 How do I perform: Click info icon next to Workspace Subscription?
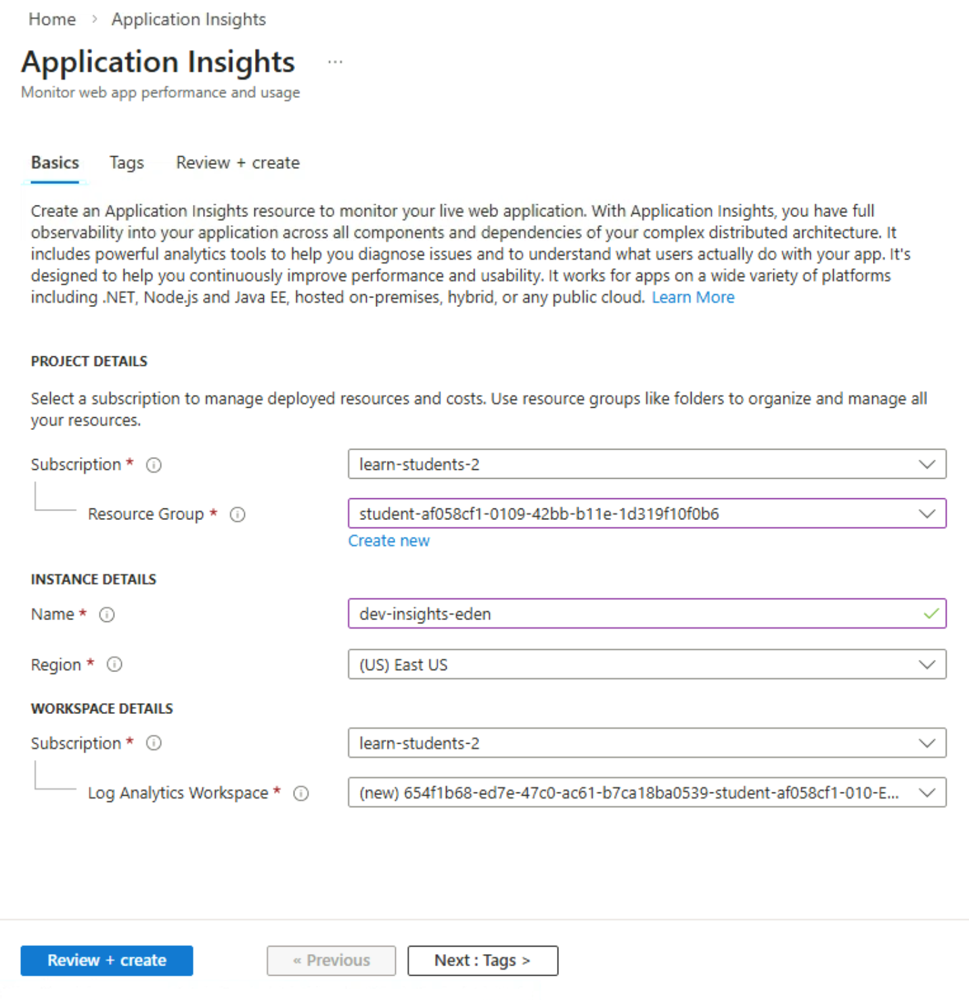pyautogui.click(x=154, y=743)
